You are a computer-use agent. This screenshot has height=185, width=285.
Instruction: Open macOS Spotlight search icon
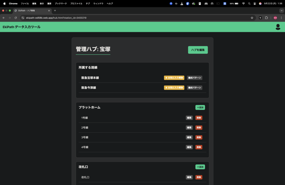click(x=249, y=4)
